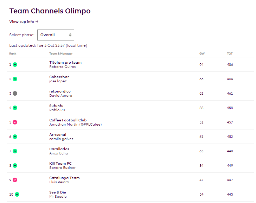Click green up arrow beside rank 6
Screen dimensions: 256x203
point(15,137)
